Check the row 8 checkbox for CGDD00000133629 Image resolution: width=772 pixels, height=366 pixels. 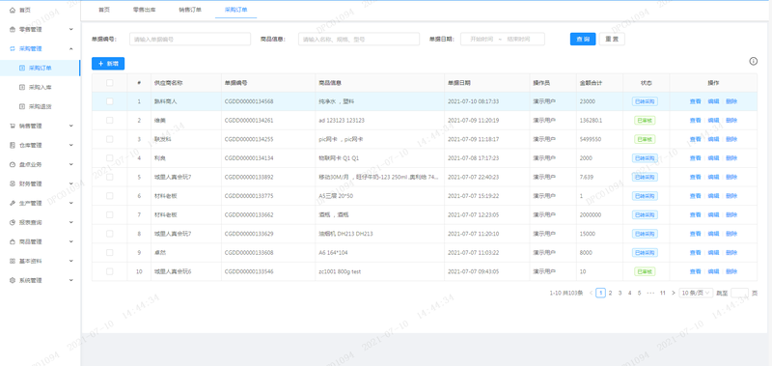point(109,234)
